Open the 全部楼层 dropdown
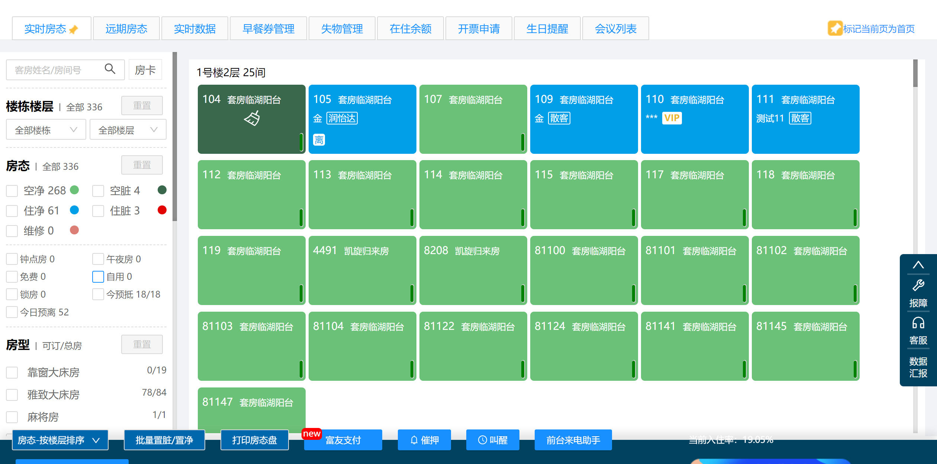Viewport: 937px width, 464px height. 128,130
